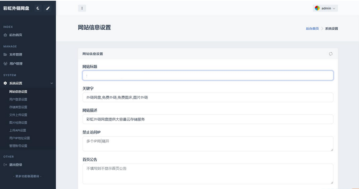Select 网站信息设置 submenu item
Viewport: 359px width, 189px height.
[x=18, y=91]
